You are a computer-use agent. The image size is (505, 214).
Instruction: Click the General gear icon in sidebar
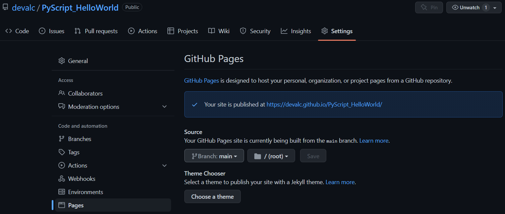tap(61, 61)
